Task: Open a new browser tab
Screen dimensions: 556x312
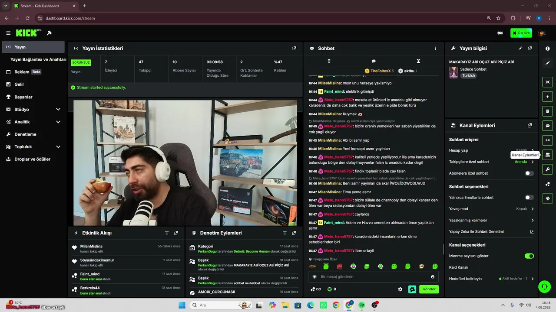Action: pyautogui.click(x=84, y=6)
